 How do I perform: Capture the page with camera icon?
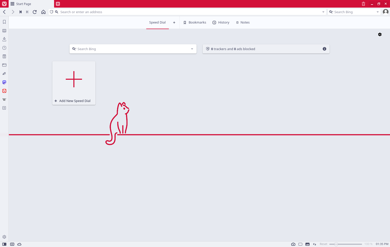[293, 244]
